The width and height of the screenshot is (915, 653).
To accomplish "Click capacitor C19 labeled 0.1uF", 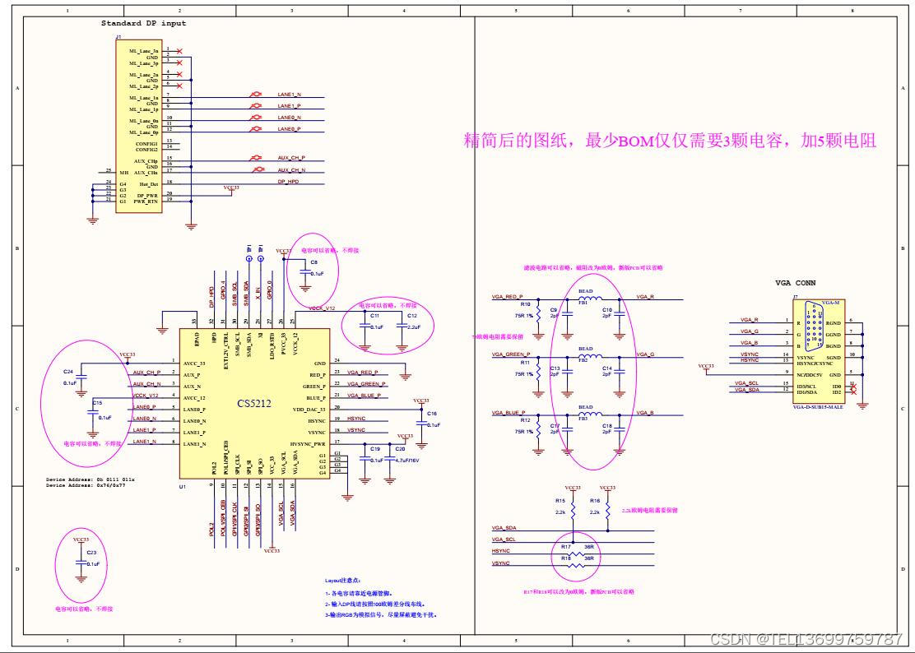I will [x=365, y=459].
